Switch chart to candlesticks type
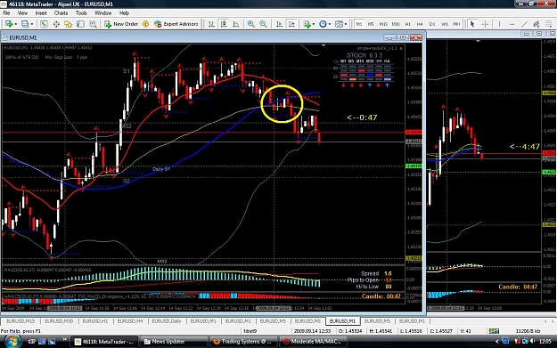The image size is (557, 348). pos(224,24)
